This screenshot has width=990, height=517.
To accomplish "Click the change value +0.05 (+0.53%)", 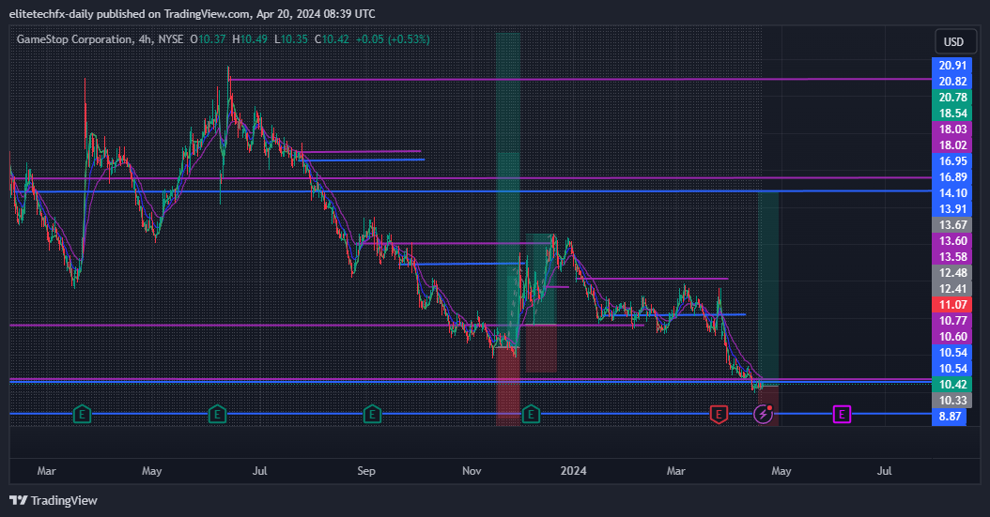I will point(393,39).
